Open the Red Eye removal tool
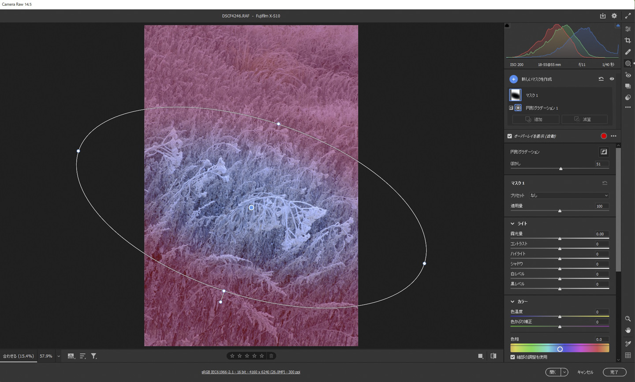 628,75
